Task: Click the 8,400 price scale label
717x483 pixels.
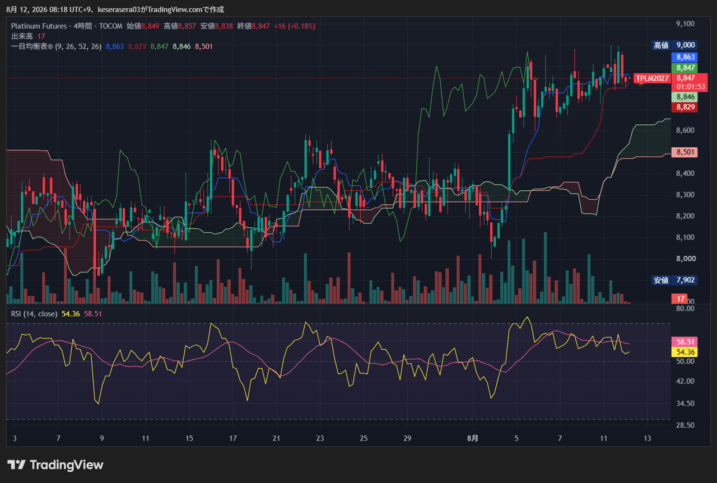Action: tap(685, 173)
